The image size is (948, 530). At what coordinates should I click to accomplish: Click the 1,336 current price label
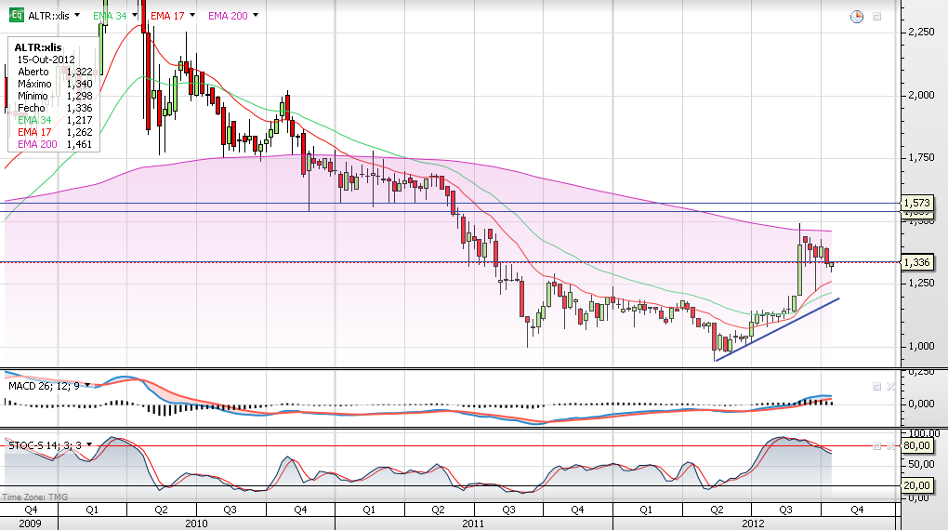[917, 262]
